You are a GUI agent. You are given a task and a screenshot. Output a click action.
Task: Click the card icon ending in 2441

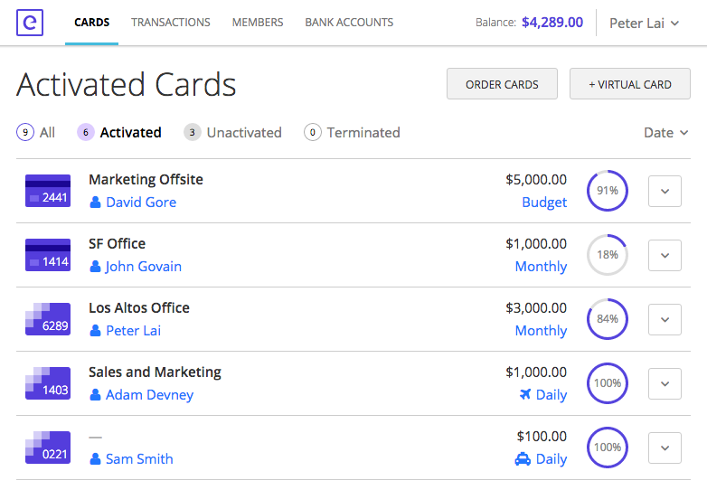(48, 191)
